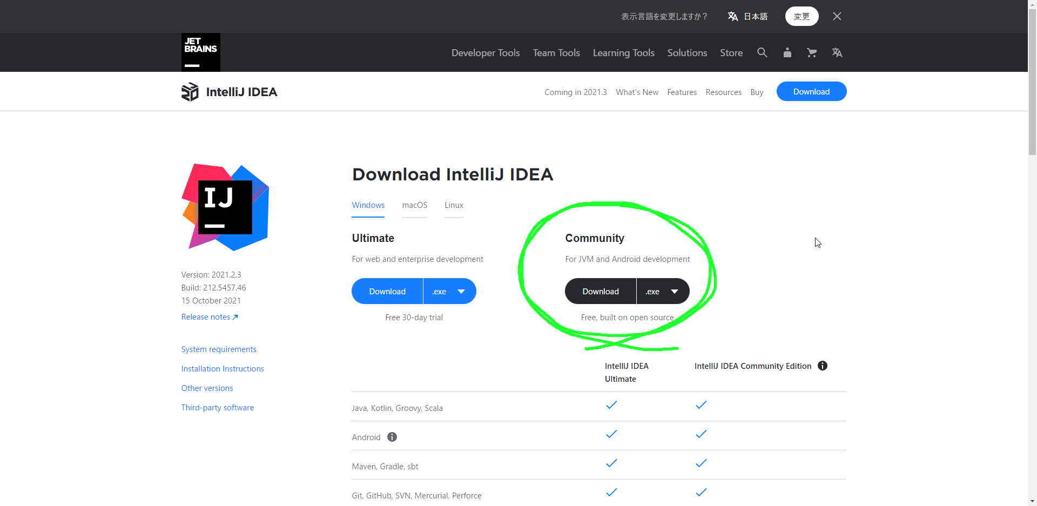This screenshot has width=1037, height=506.
Task: Click the Ultimate checkmark for Maven, Gradle, sbt
Action: tap(611, 463)
